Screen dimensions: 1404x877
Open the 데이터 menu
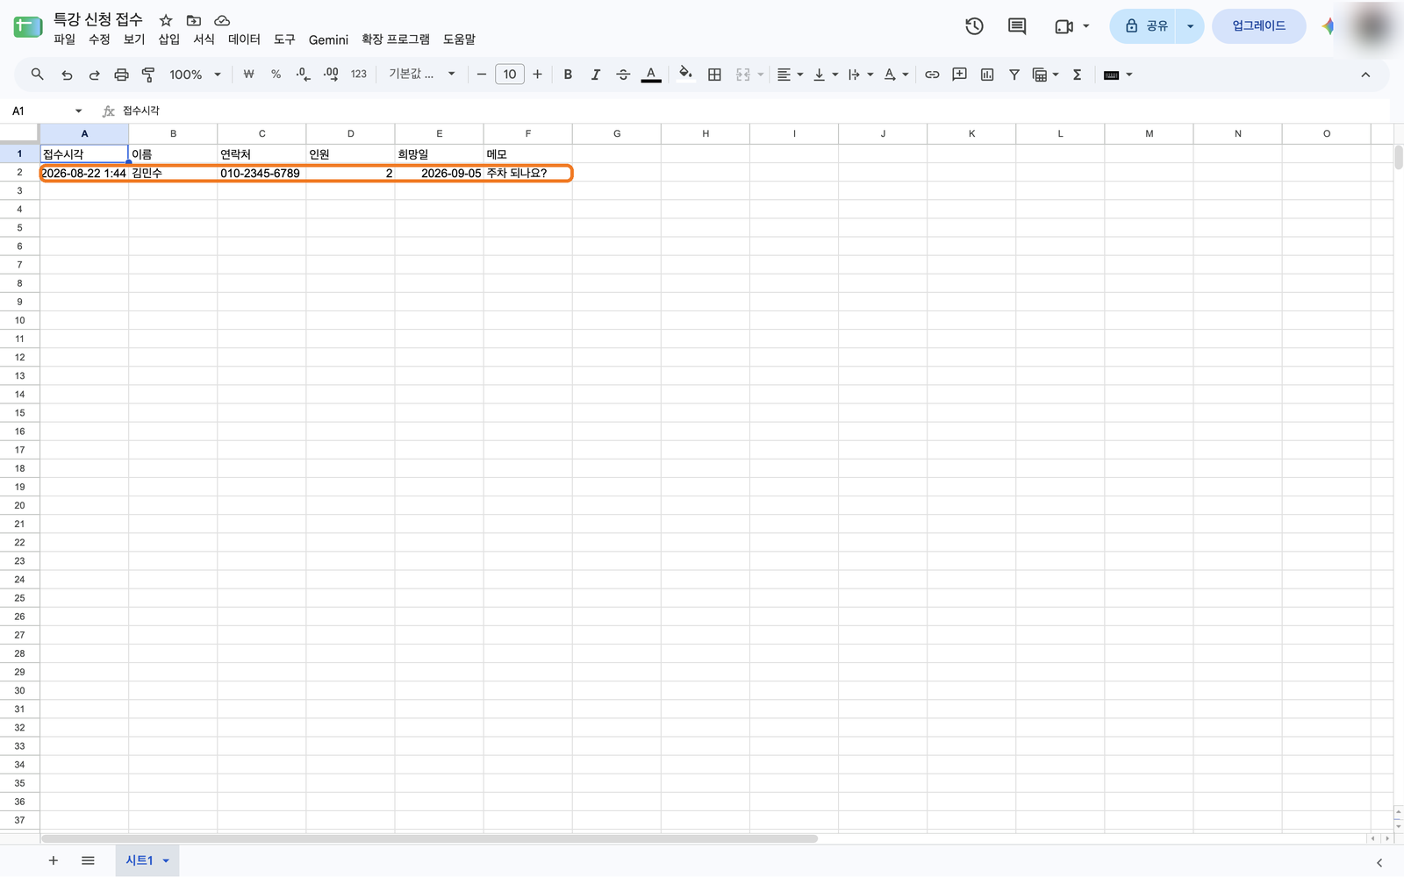point(244,39)
